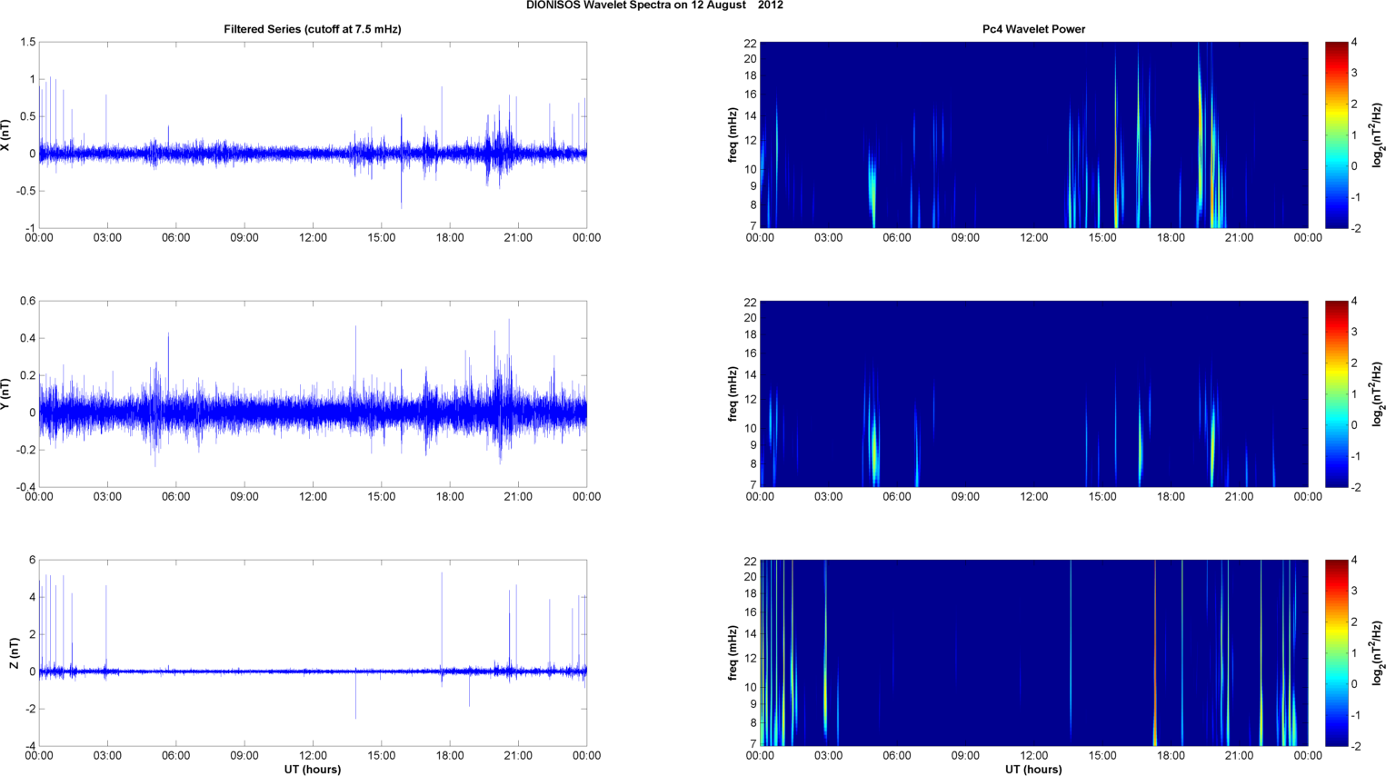Screen dimensions: 1386x776
Task: Click the 0.6 tick on Y (nT) axis
Action: (x=27, y=302)
